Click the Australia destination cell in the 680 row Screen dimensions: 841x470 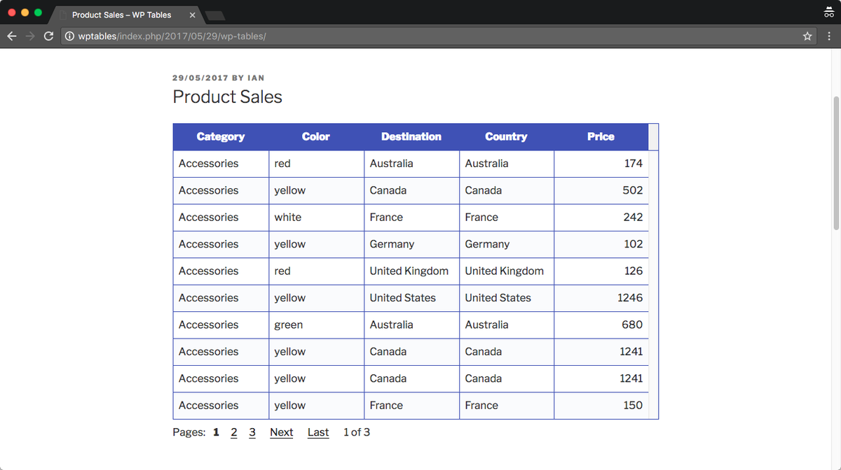point(411,325)
